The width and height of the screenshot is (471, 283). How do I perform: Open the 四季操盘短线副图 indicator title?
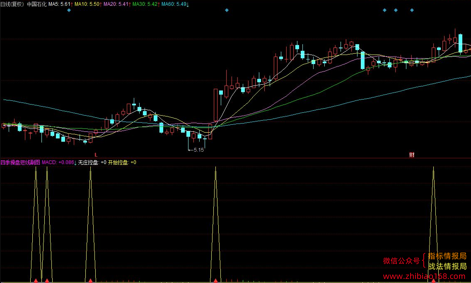[x=20, y=162]
